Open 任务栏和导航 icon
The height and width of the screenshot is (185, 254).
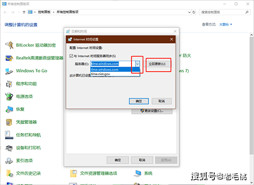point(9,135)
